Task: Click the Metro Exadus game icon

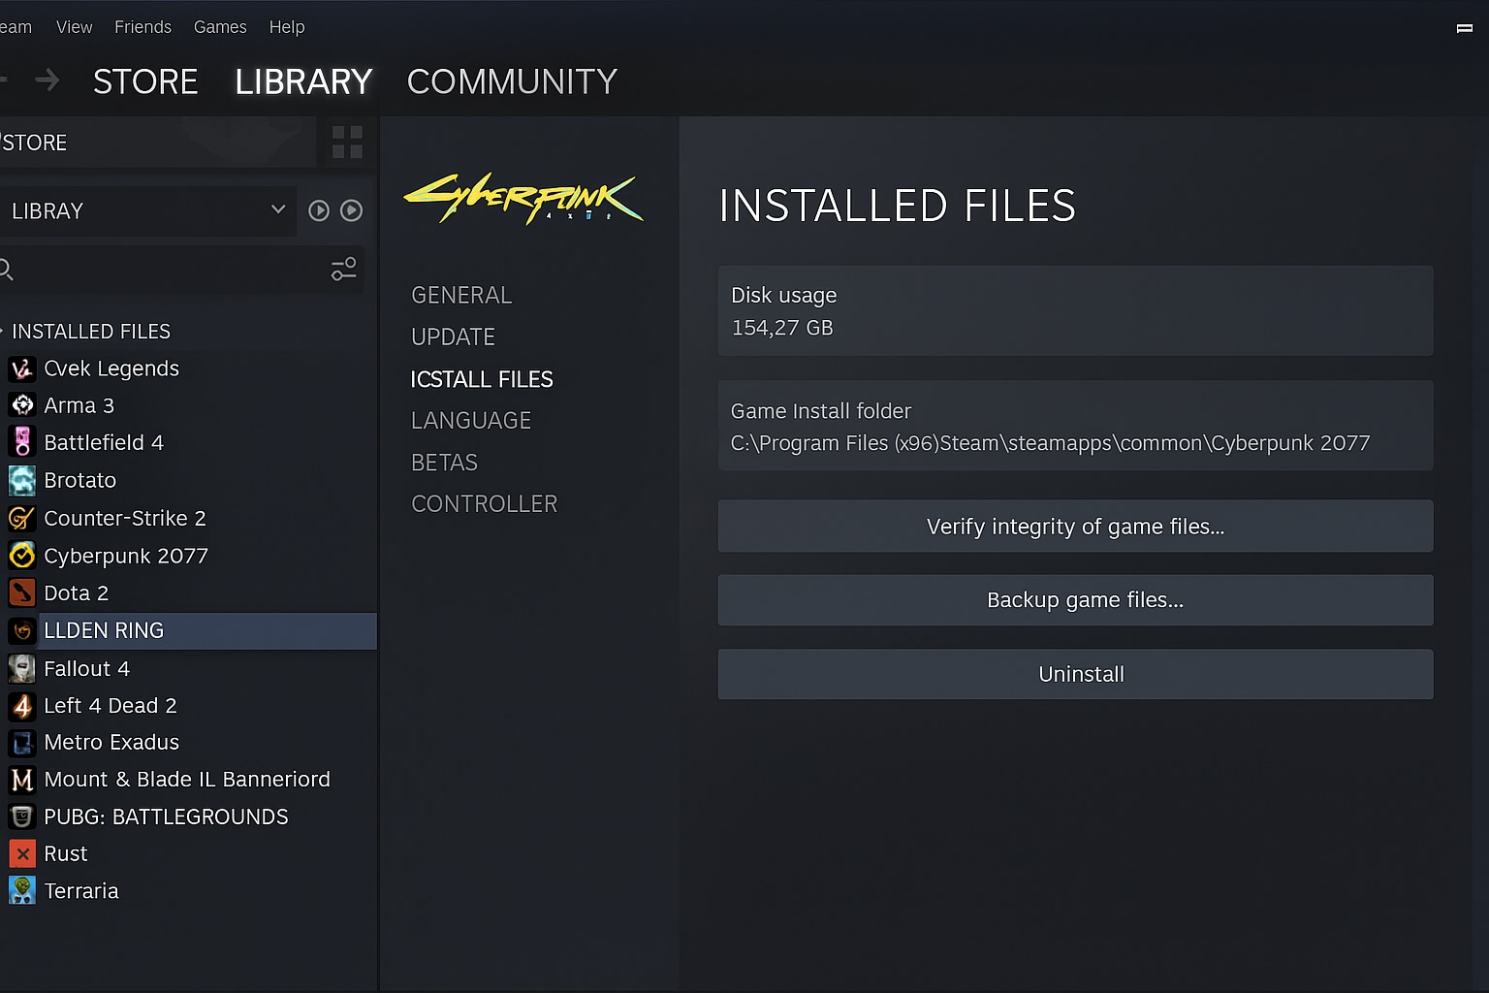Action: (x=21, y=743)
